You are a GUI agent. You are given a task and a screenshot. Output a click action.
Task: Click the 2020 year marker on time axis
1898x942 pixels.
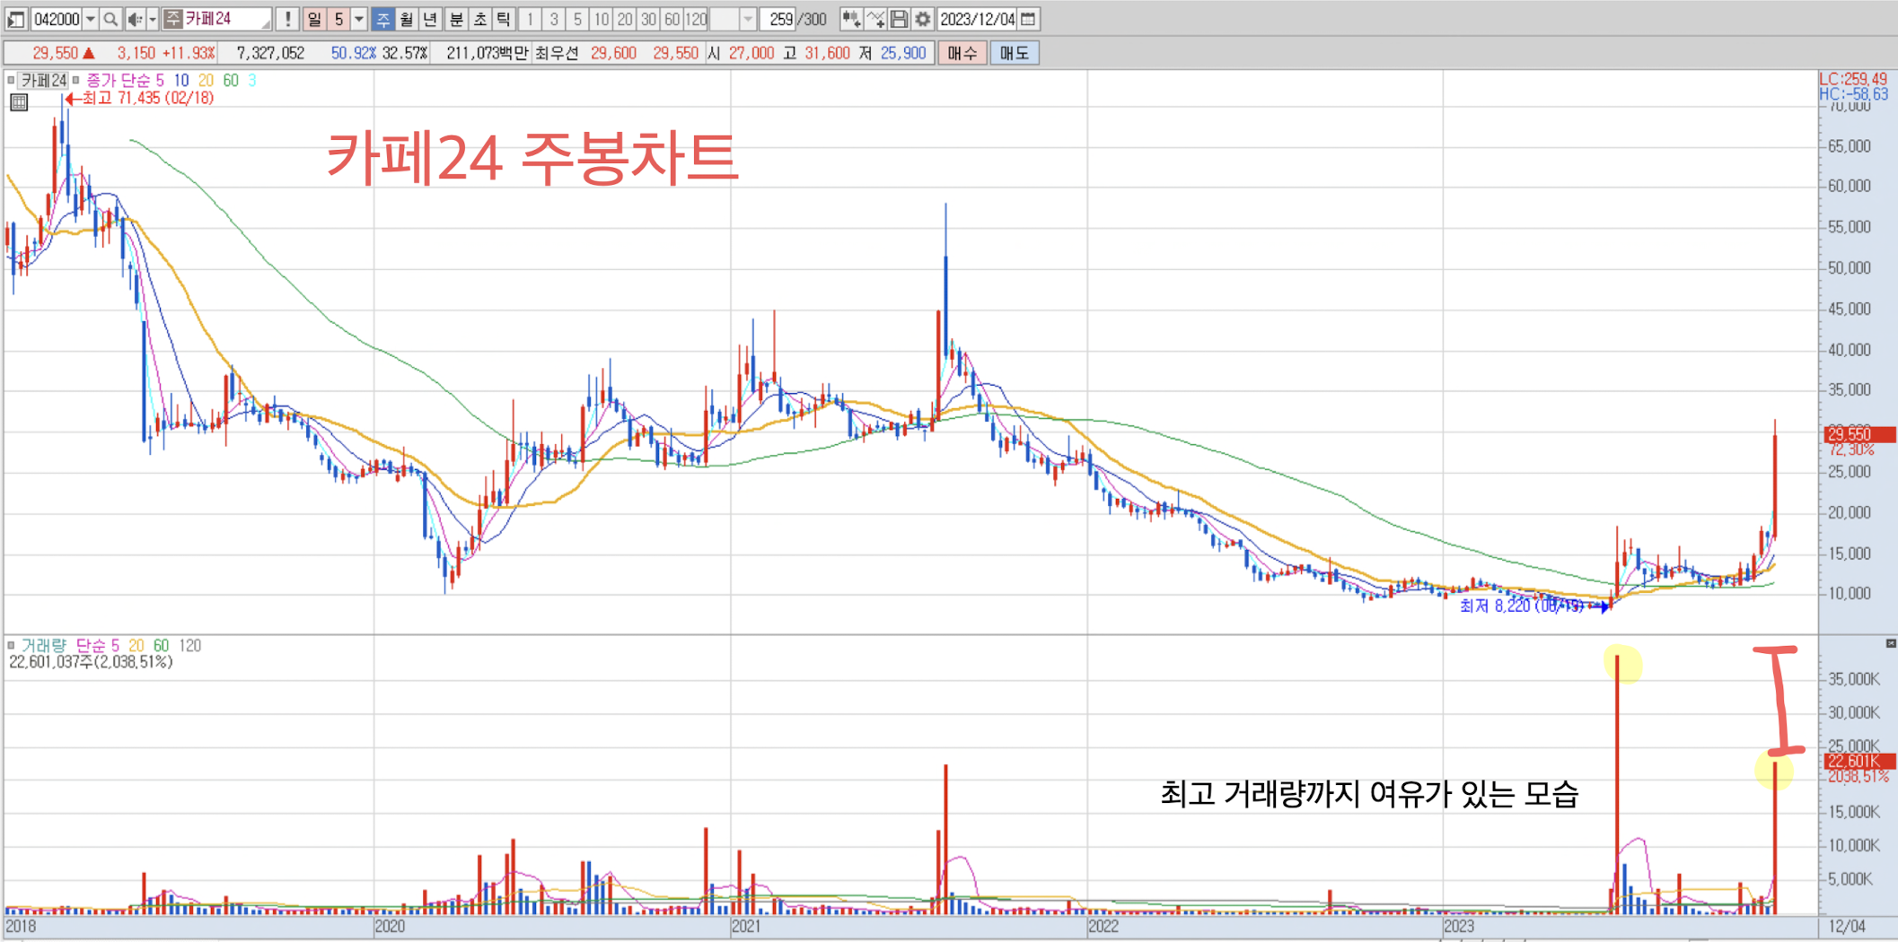coord(390,927)
